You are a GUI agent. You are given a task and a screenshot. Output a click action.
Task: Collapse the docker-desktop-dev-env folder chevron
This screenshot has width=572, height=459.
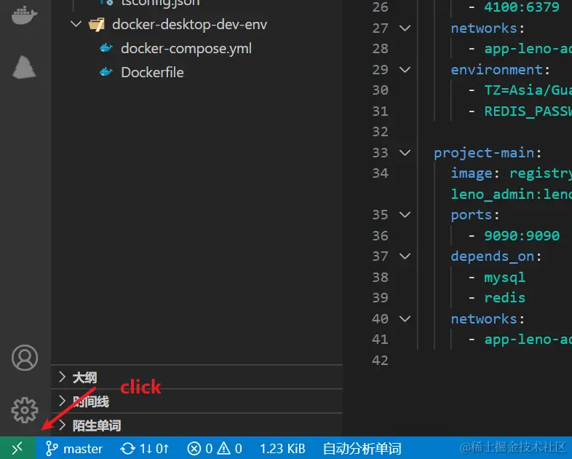[x=76, y=25]
